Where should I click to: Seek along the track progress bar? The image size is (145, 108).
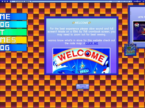pyautogui.click(x=70, y=2)
